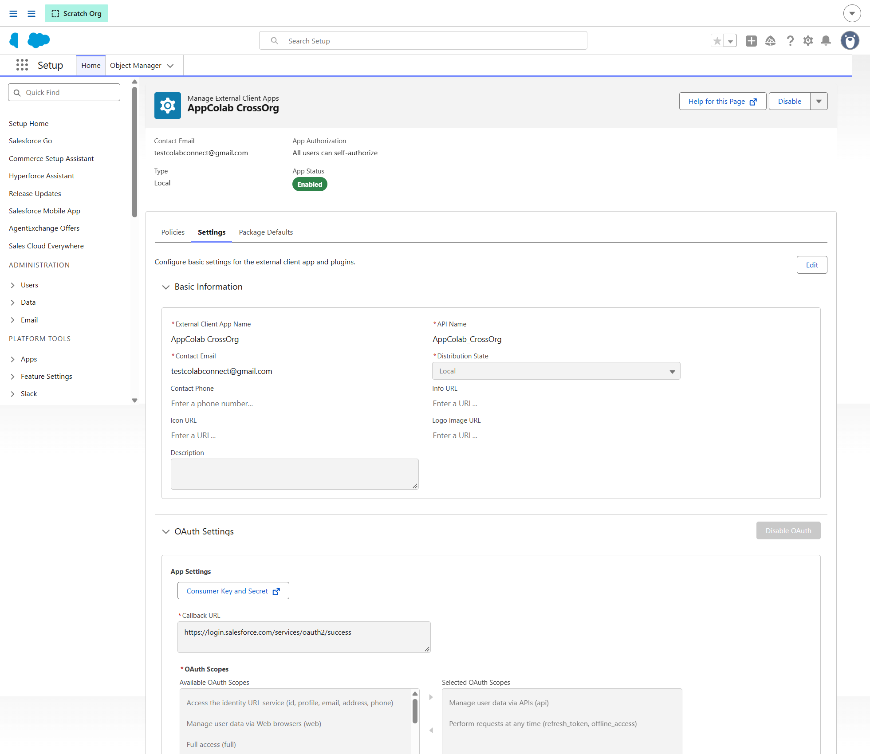Click the Disable OAuth button
This screenshot has width=870, height=754.
click(788, 530)
